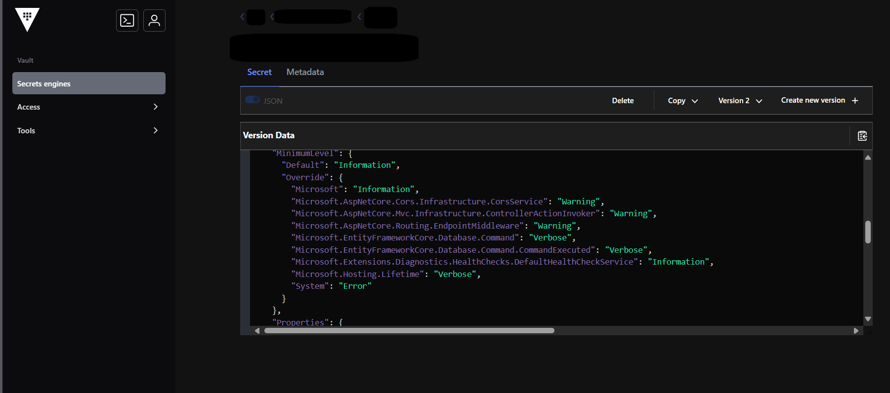
Task: Click Create new version button
Action: 820,100
